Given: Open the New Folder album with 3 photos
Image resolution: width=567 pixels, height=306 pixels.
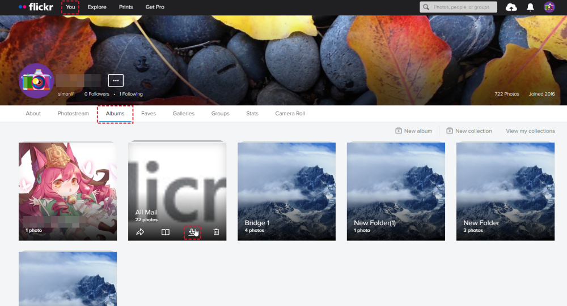Looking at the screenshot, I should [x=505, y=191].
